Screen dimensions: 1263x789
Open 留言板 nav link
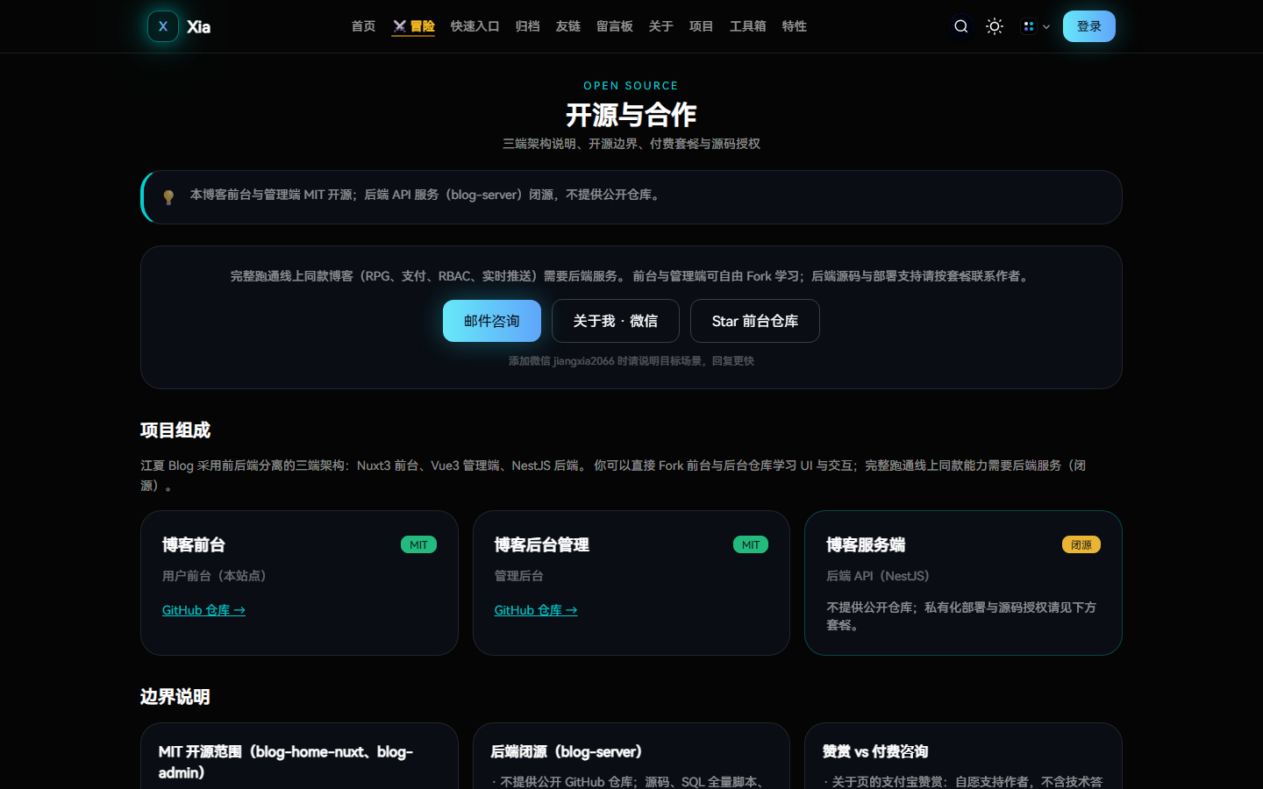614,26
